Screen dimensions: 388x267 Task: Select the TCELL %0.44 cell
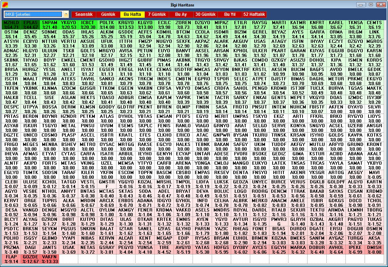pos(30,100)
